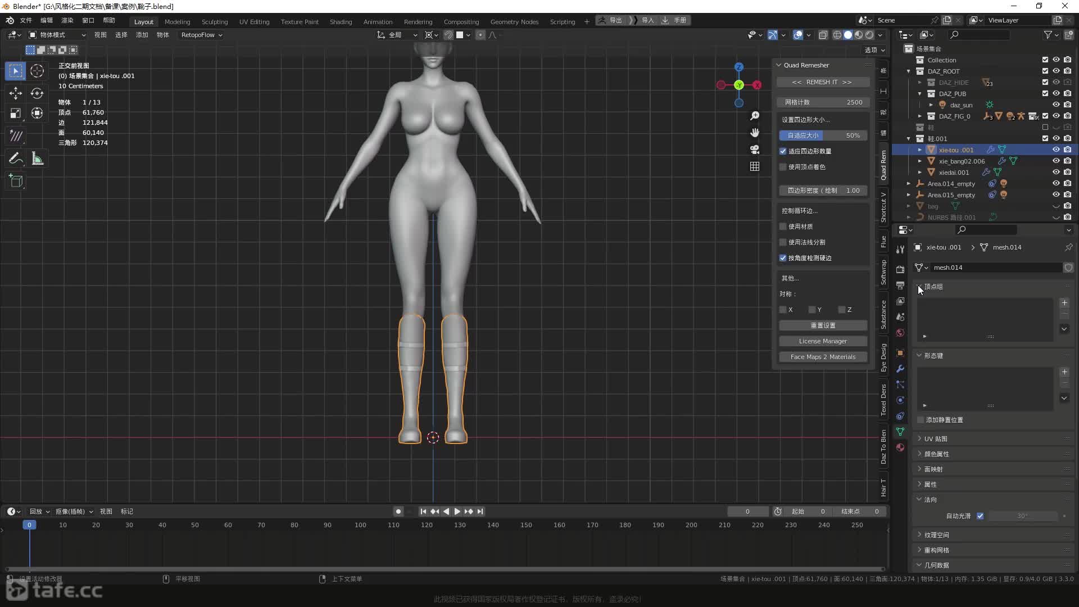
Task: Open the Object Data mesh properties tab
Action: (x=900, y=432)
